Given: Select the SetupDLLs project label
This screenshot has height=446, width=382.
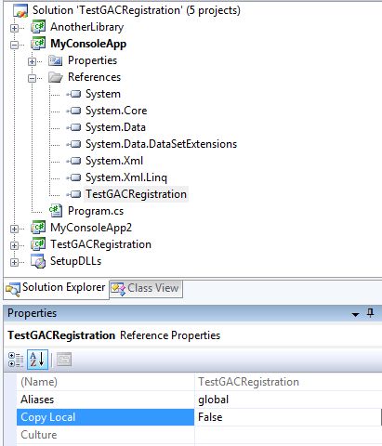Looking at the screenshot, I should (75, 261).
